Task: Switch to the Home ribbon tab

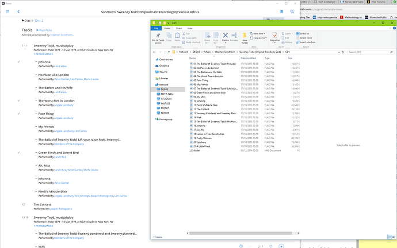Action: click(x=167, y=28)
